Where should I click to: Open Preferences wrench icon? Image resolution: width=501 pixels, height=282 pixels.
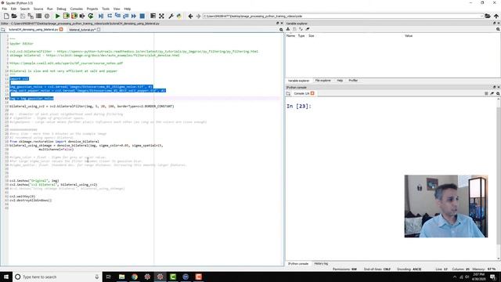(x=171, y=16)
